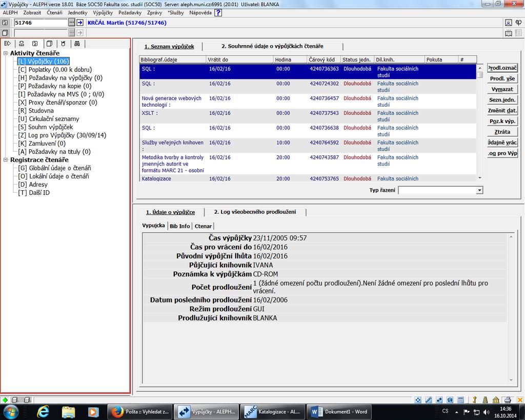Collapse the Aktivity čtenáře tree node

coord(6,53)
